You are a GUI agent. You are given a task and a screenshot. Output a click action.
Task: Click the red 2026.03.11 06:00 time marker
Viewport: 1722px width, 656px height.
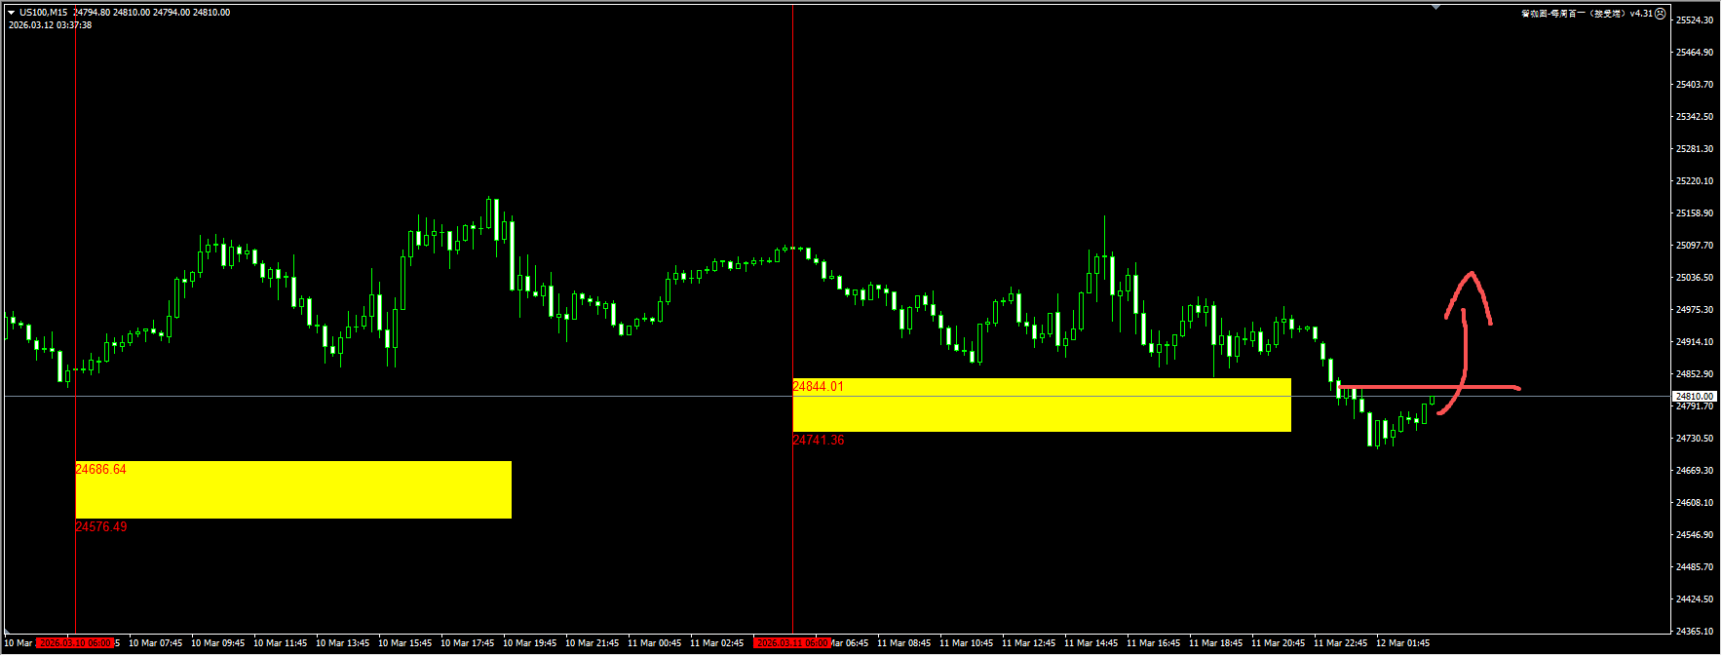coord(791,643)
